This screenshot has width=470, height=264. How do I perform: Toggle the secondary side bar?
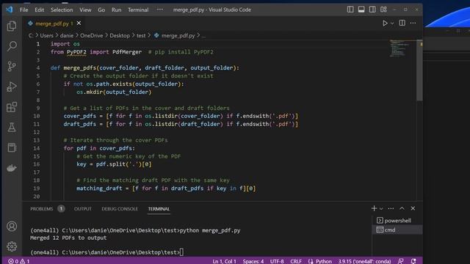click(x=372, y=10)
